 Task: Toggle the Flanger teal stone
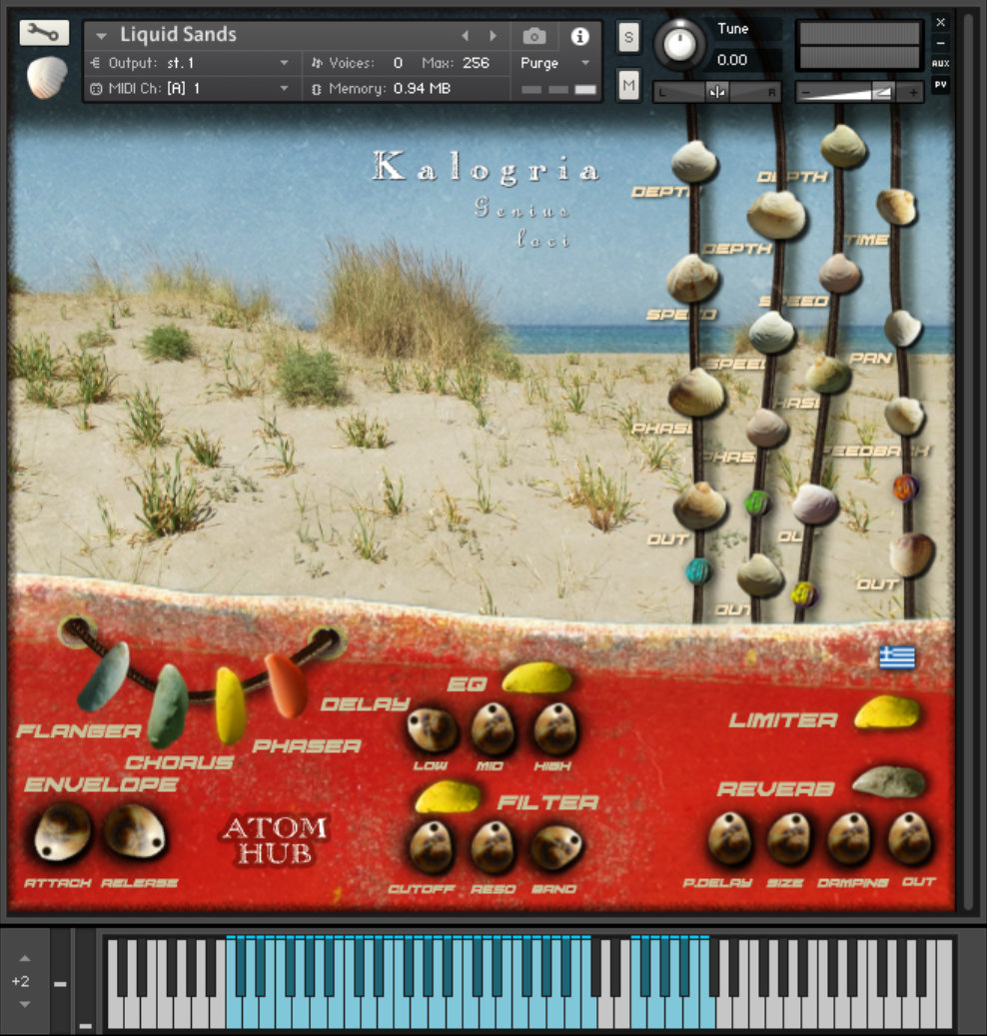[104, 676]
